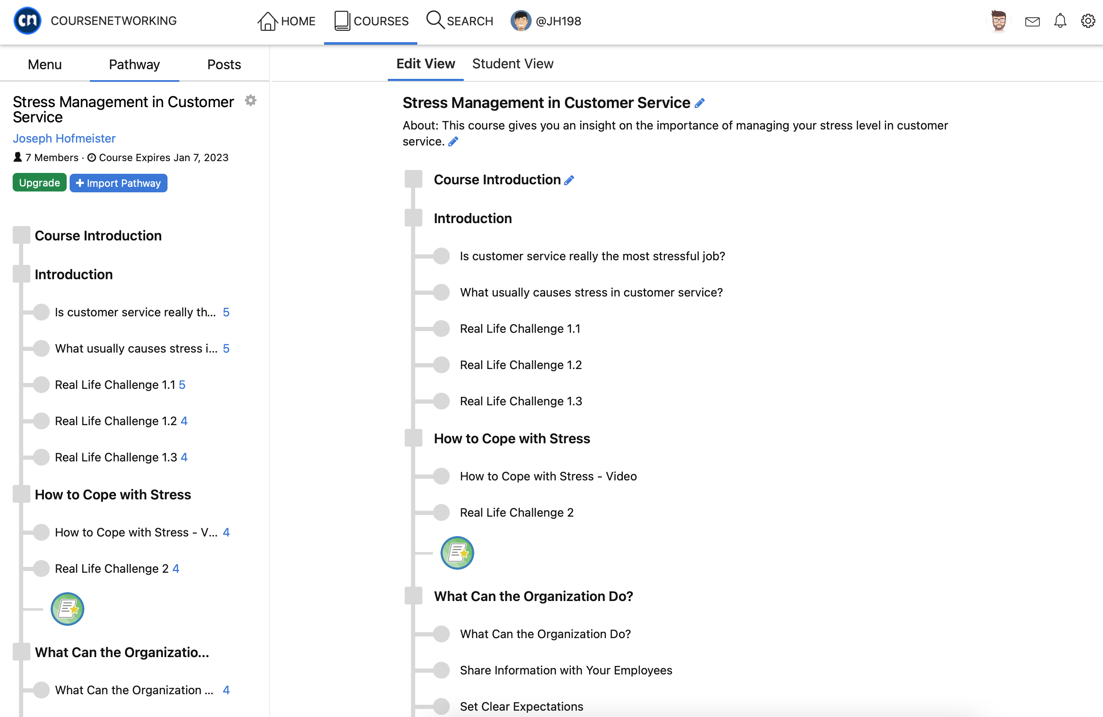Select sidebar heading 'What Can the Organizatio...'
The width and height of the screenshot is (1103, 717).
click(122, 652)
